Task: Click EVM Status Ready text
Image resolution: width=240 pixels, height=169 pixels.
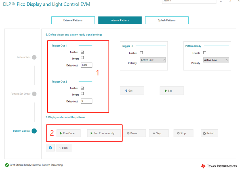Action: [x=36, y=165]
